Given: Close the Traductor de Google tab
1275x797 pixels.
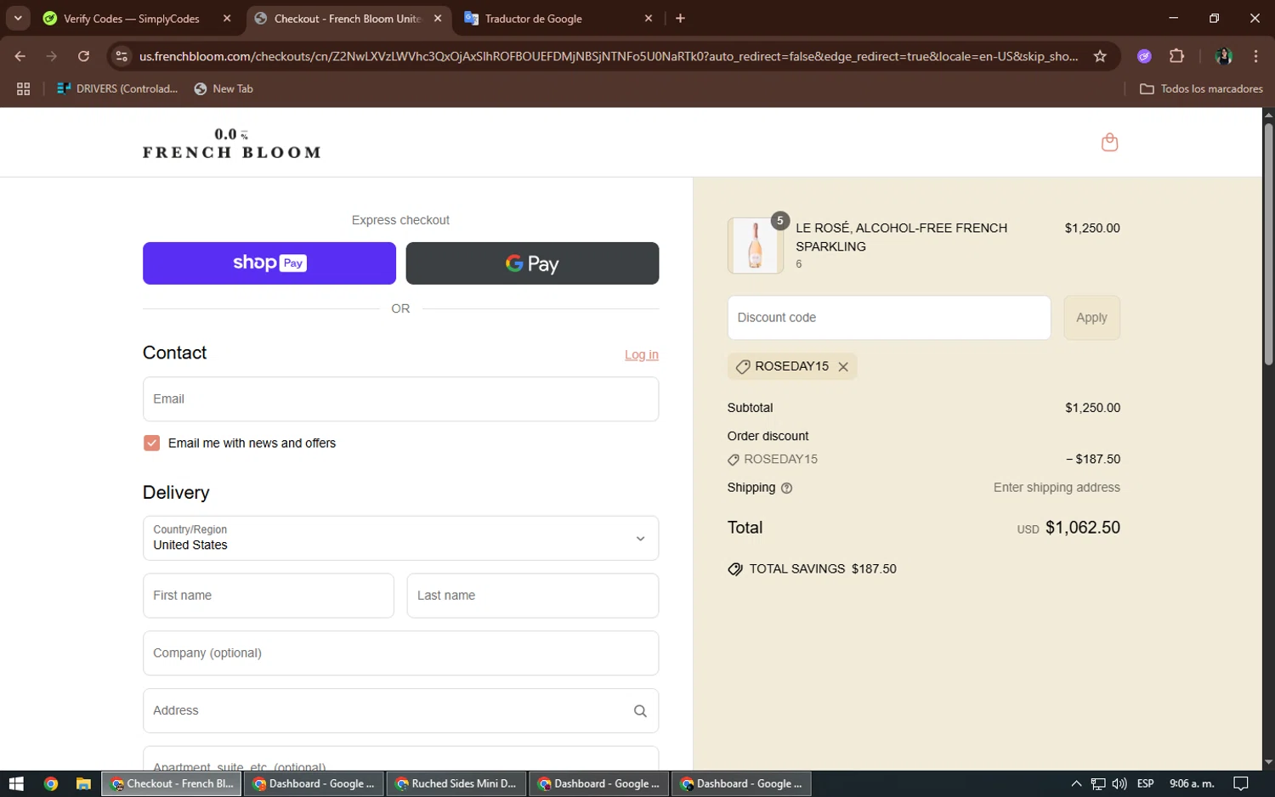Looking at the screenshot, I should [x=649, y=18].
